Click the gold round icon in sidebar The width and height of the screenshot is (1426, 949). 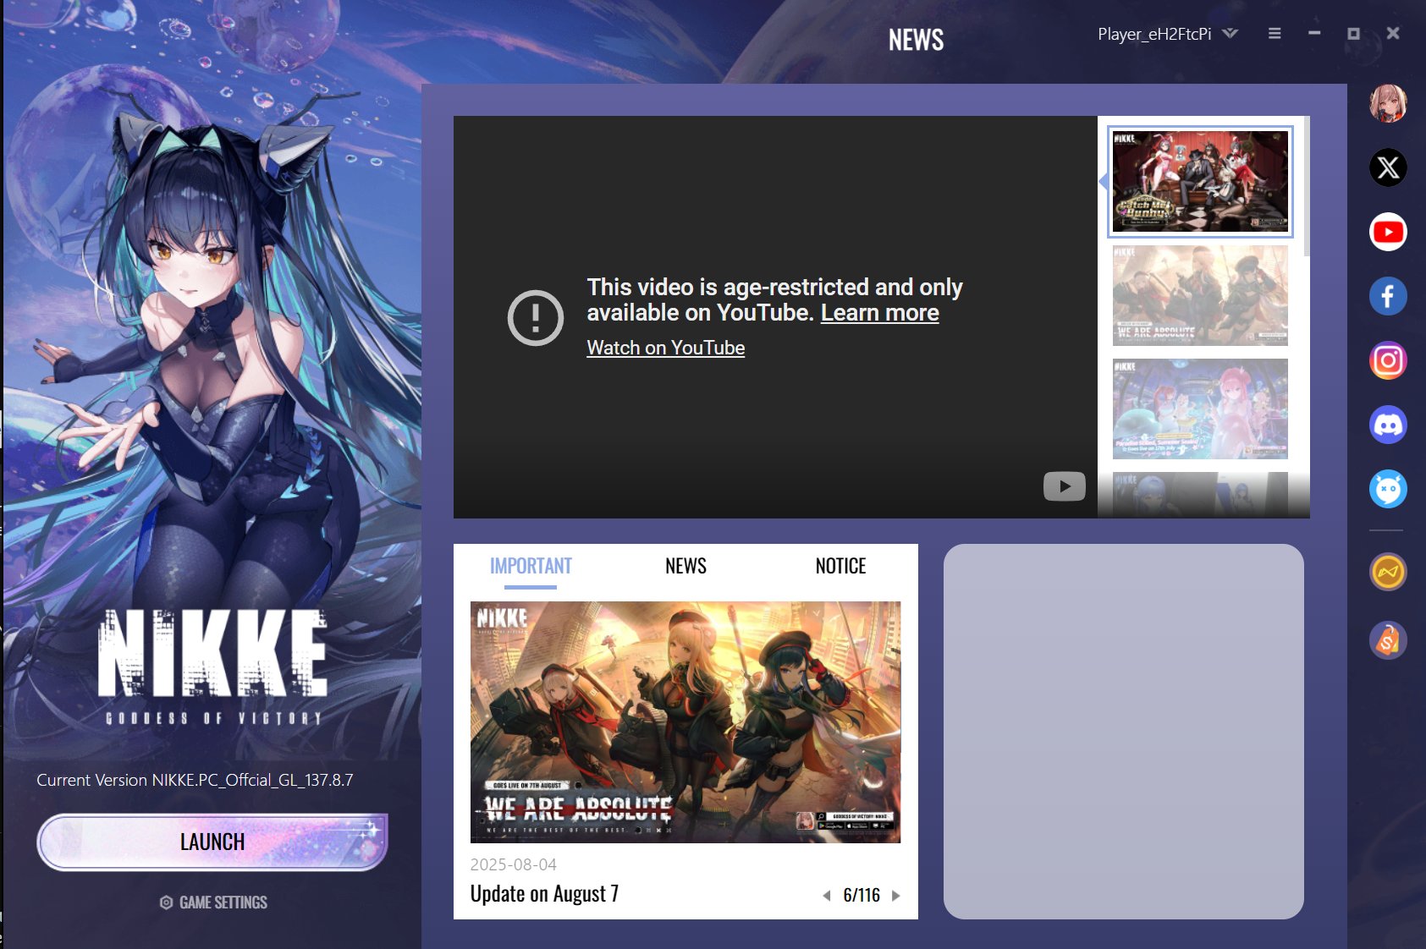click(x=1388, y=572)
